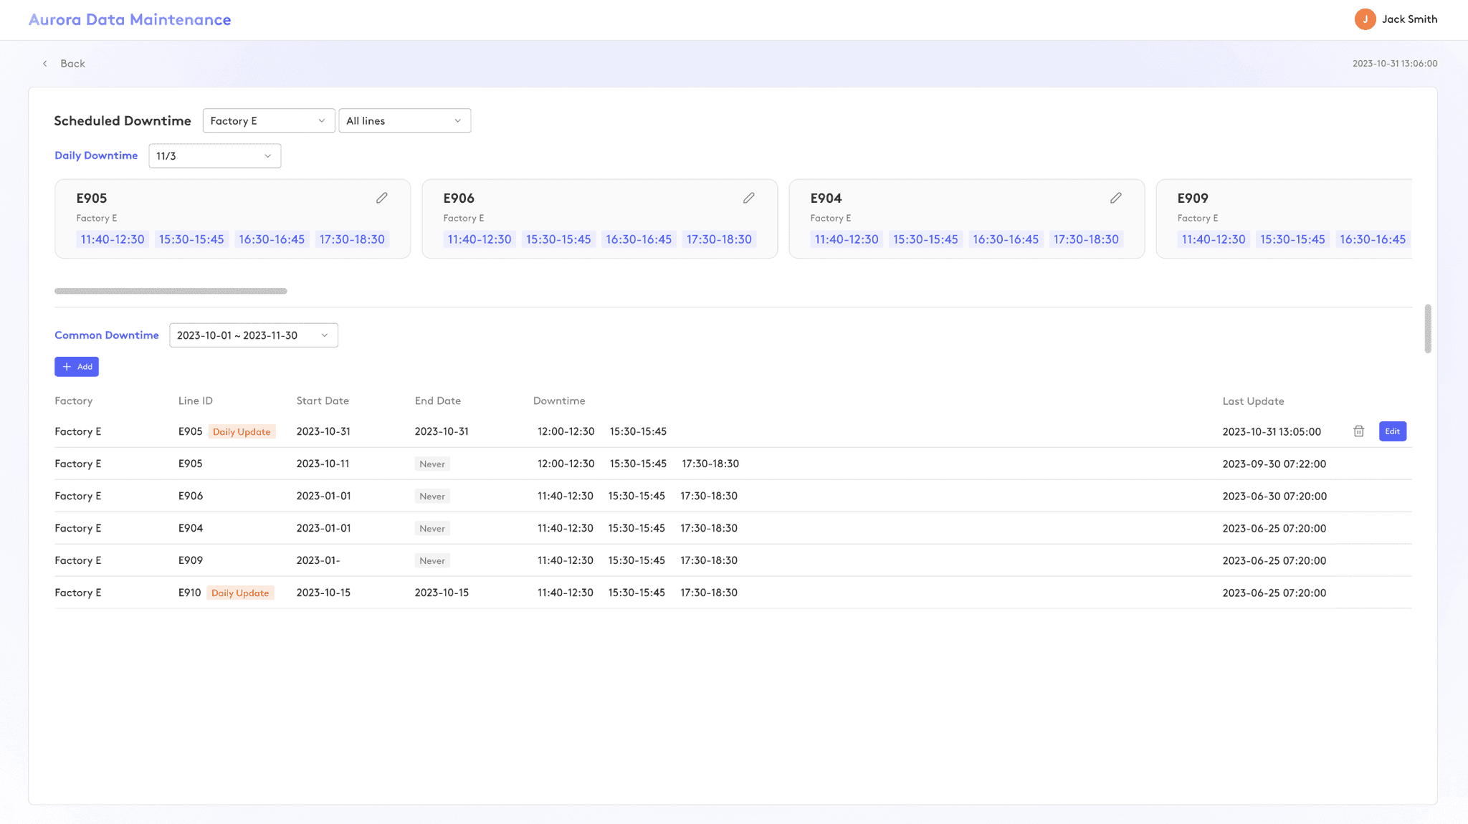The height and width of the screenshot is (824, 1468).
Task: Delete the E905 Daily Update row
Action: 1358,431
